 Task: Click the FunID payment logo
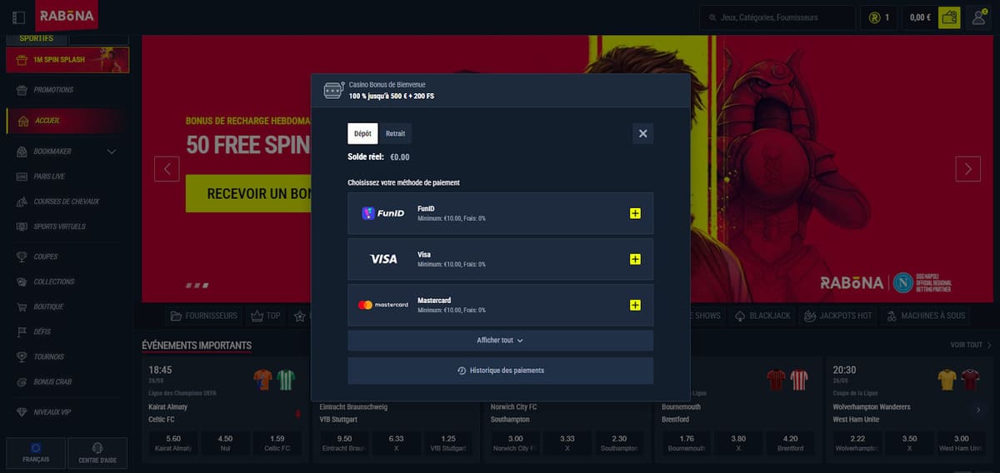tap(383, 213)
